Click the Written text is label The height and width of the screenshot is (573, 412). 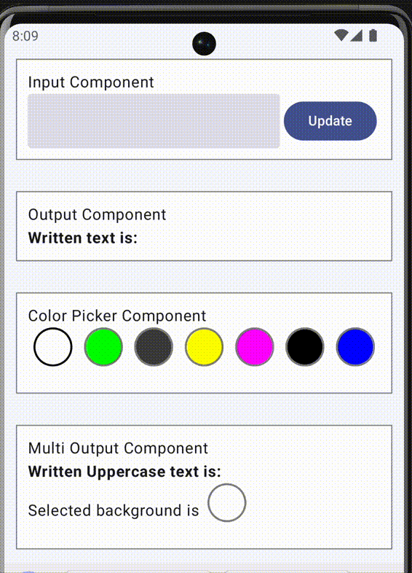click(x=83, y=238)
